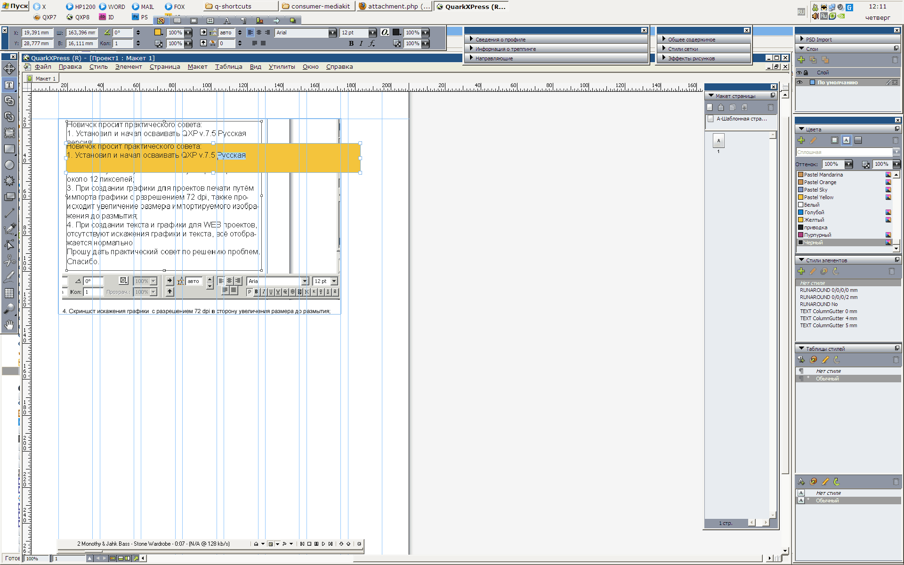Enable forced justify alignment in measurements palette

coord(263,43)
